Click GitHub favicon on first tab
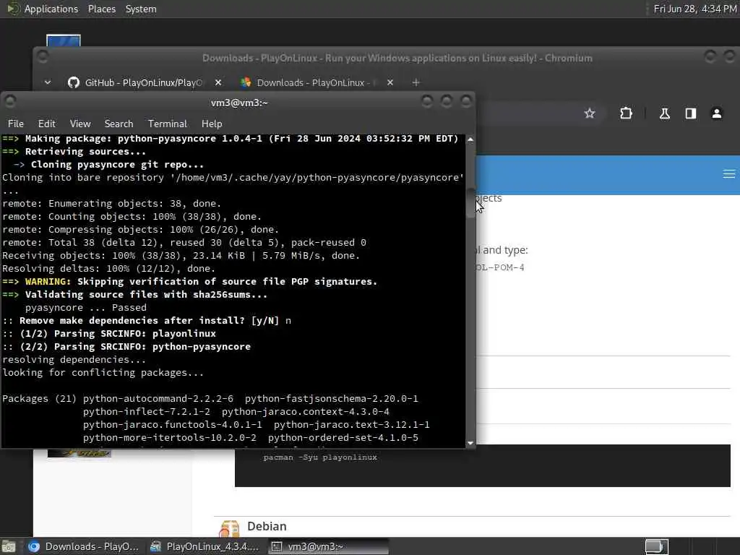Screen dimensions: 740x555 73,82
